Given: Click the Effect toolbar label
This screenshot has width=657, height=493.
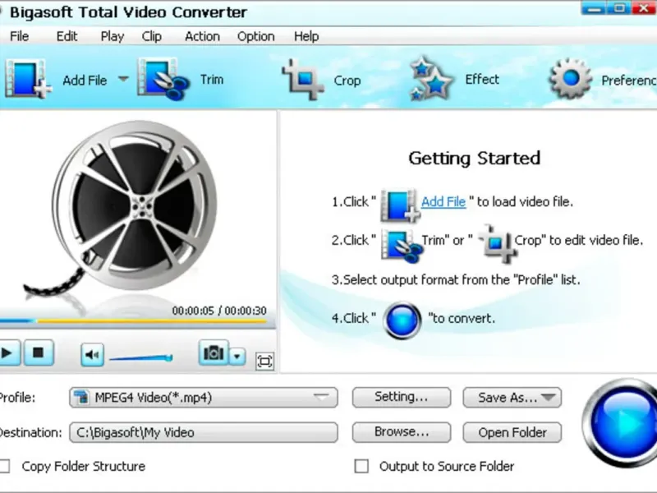Looking at the screenshot, I should pyautogui.click(x=482, y=79).
